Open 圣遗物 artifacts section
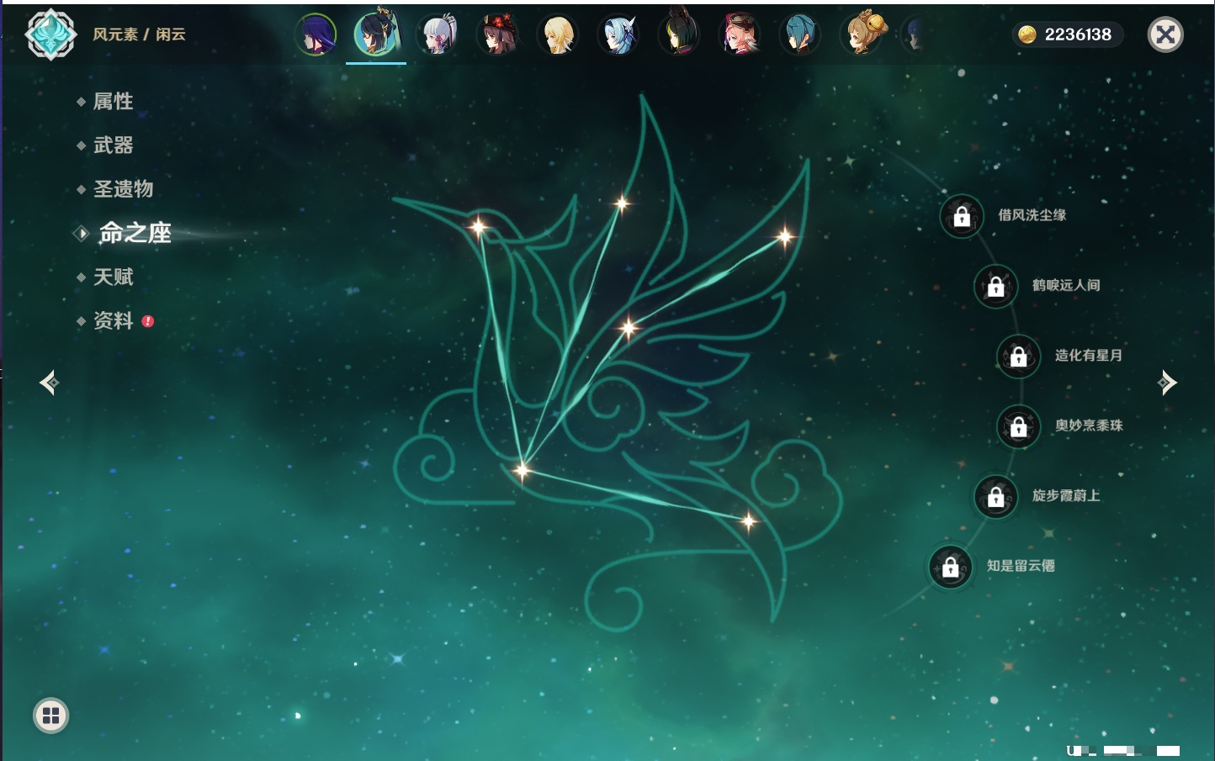 coord(123,189)
